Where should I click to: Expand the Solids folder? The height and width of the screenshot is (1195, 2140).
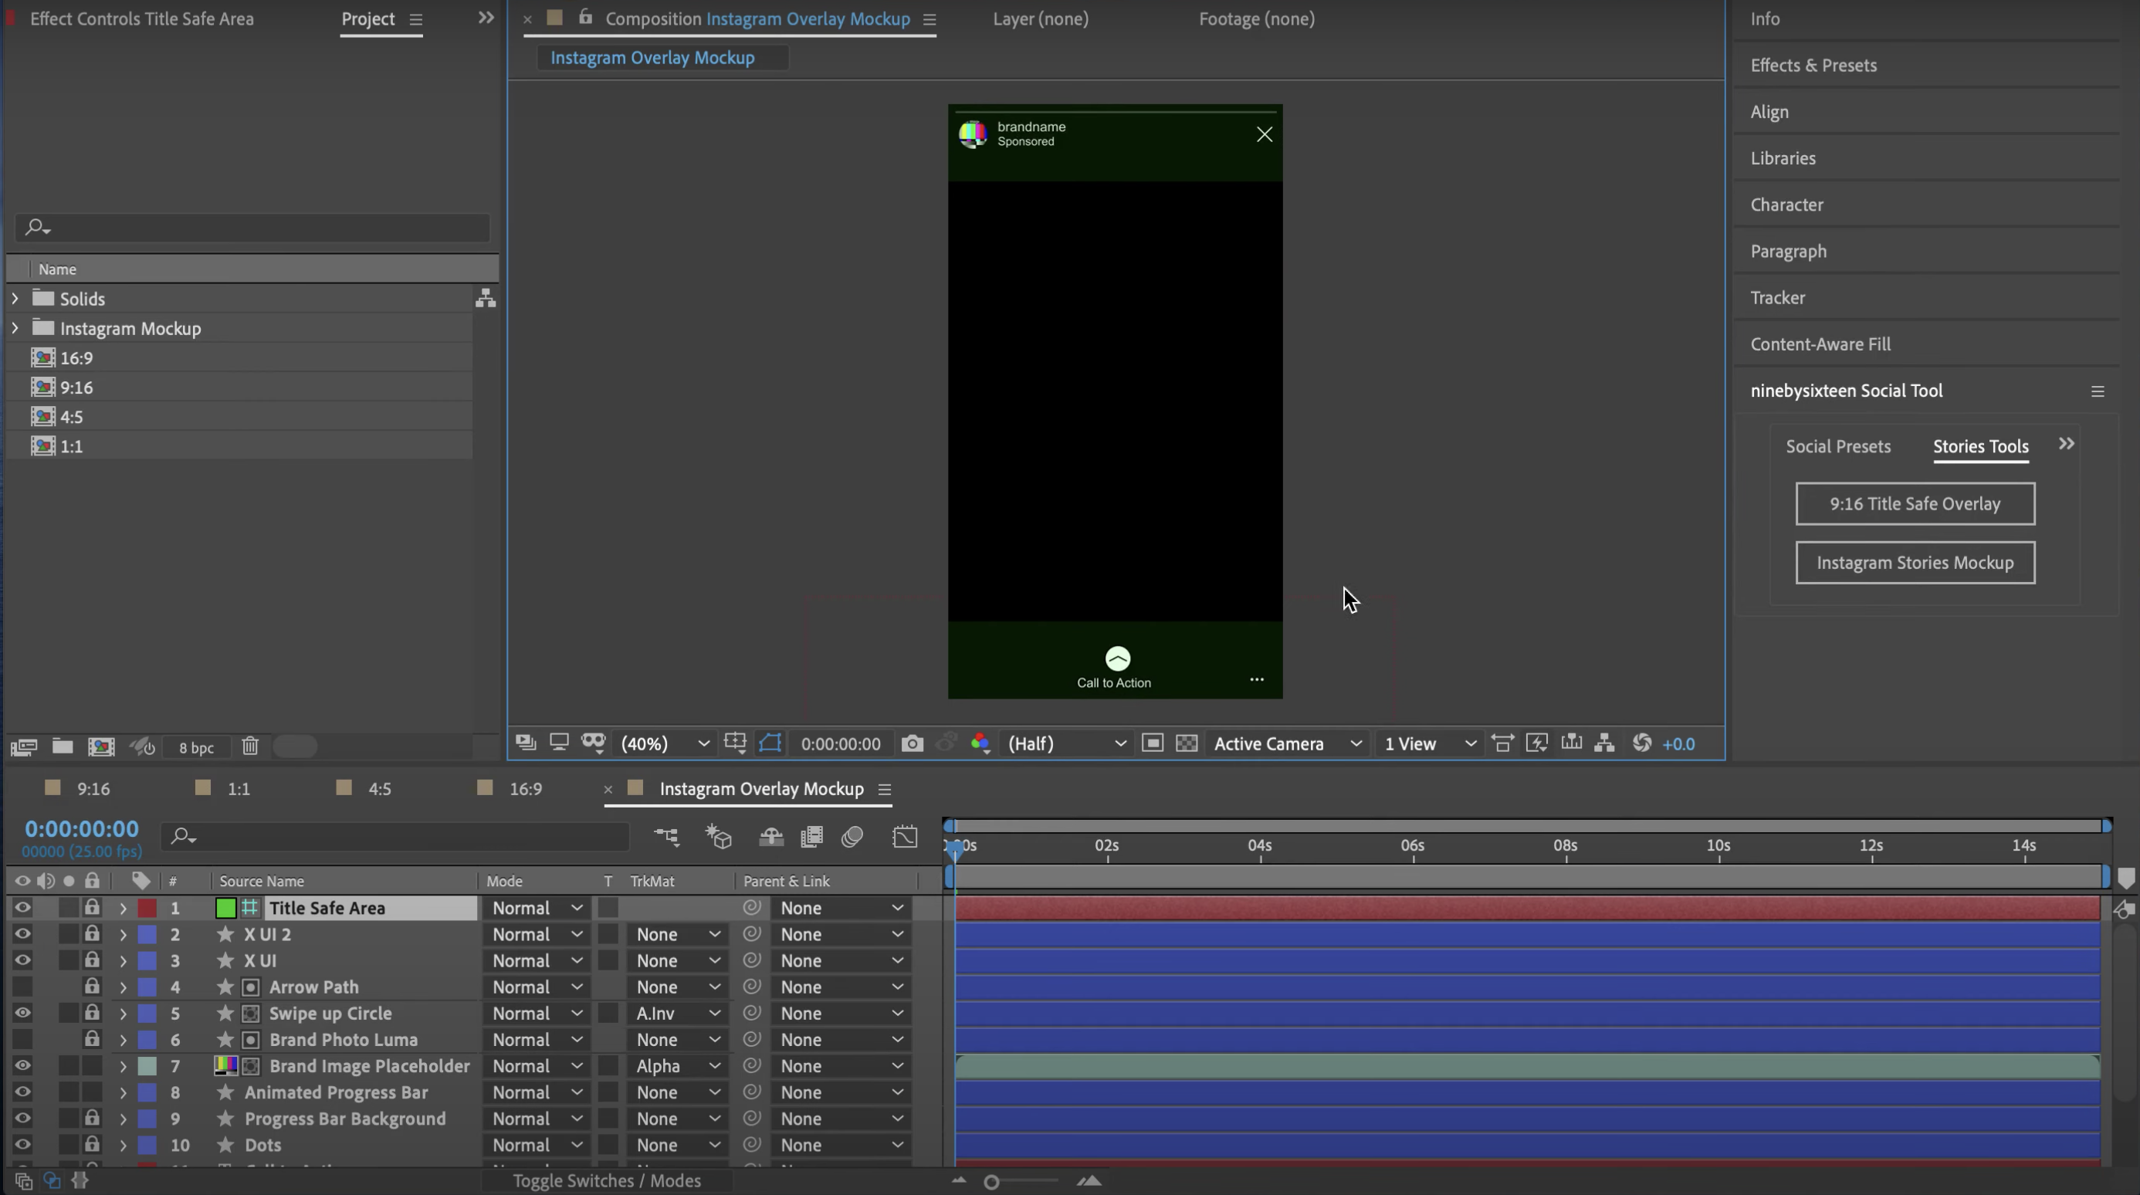[x=15, y=298]
